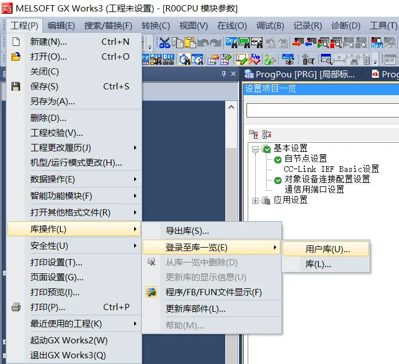The height and width of the screenshot is (364, 399).
Task: Select 另存为(A)... menu item
Action: coord(75,101)
